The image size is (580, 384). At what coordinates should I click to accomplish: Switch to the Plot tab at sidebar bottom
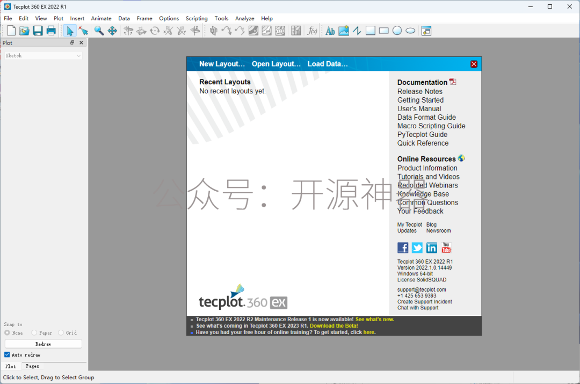(x=11, y=366)
